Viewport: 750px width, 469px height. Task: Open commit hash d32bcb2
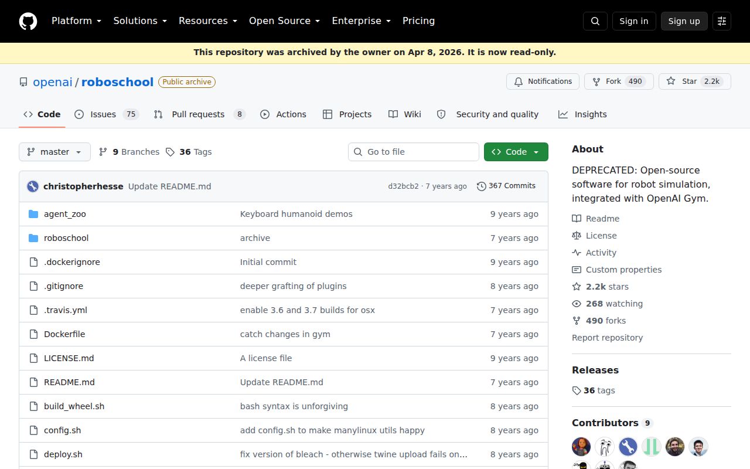click(x=403, y=186)
